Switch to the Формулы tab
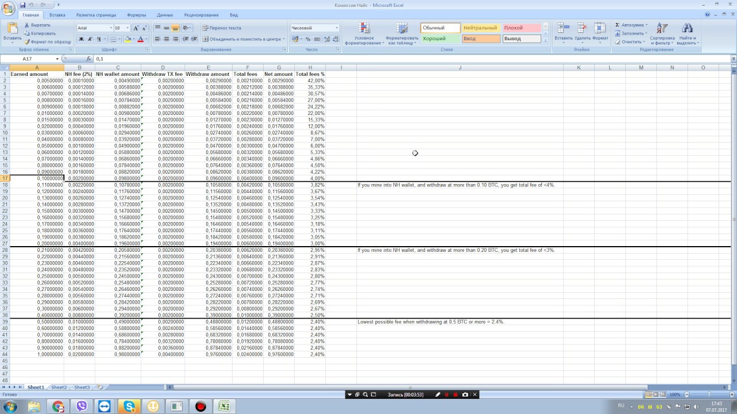This screenshot has width=737, height=414. pyautogui.click(x=136, y=15)
